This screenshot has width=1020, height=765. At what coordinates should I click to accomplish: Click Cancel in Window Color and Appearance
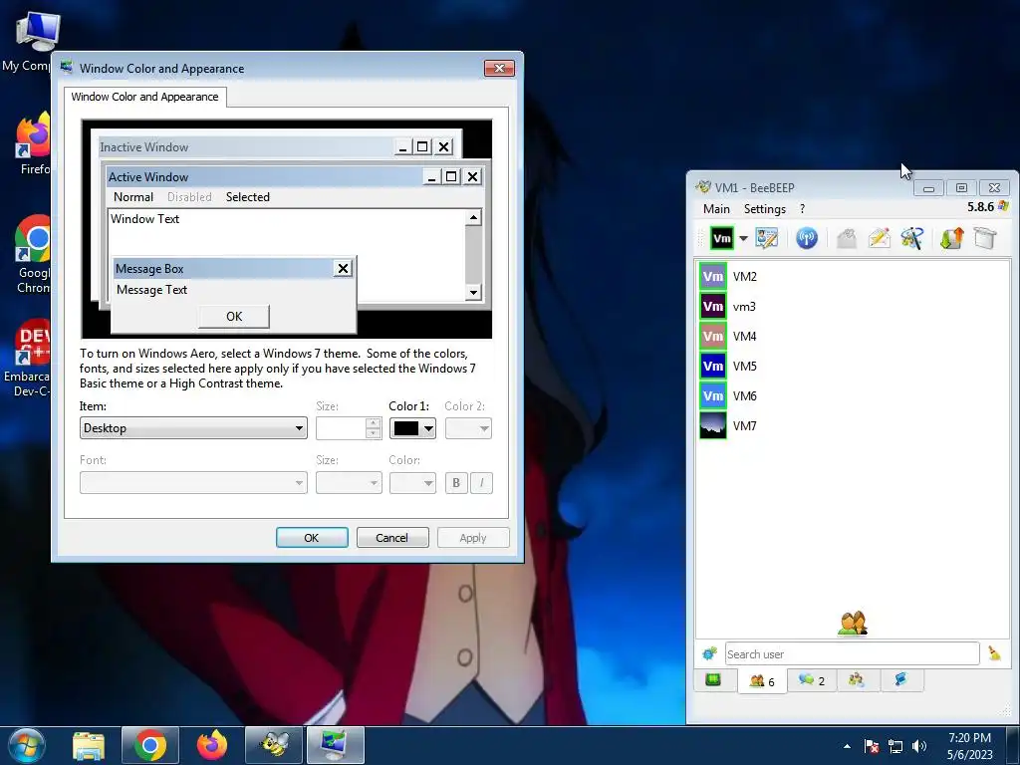(392, 538)
